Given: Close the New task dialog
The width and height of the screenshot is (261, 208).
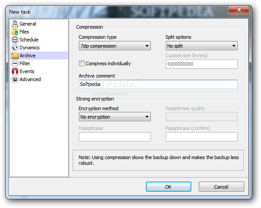Looking at the screenshot, I should point(239,10).
